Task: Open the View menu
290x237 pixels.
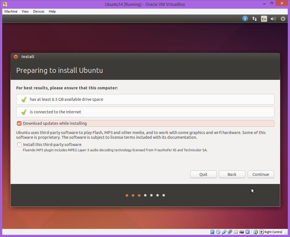Action: [25, 11]
